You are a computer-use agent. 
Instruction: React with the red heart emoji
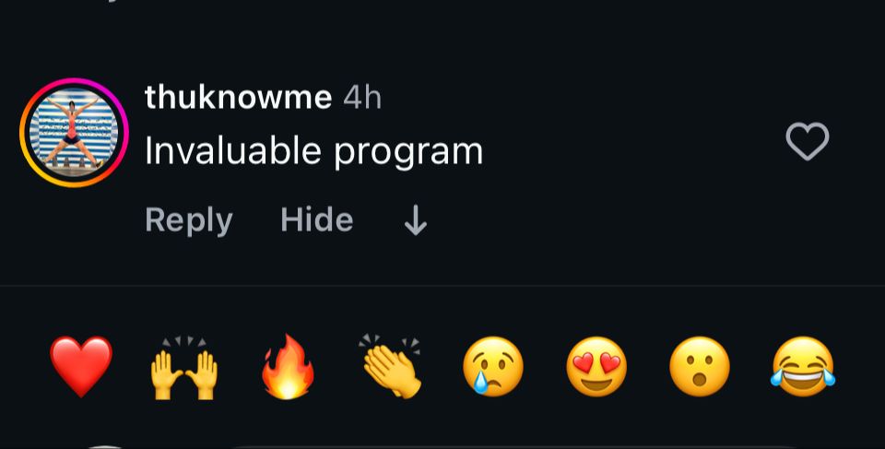pyautogui.click(x=81, y=366)
